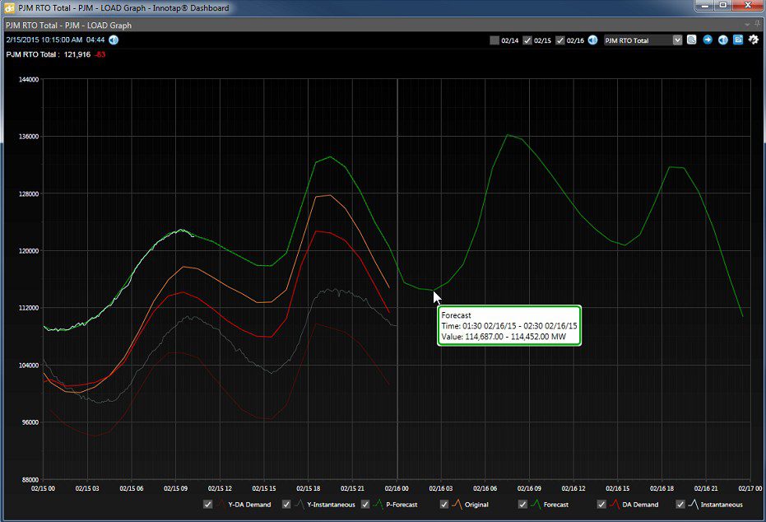
Task: Click the red -83 change value
Action: click(x=100, y=54)
